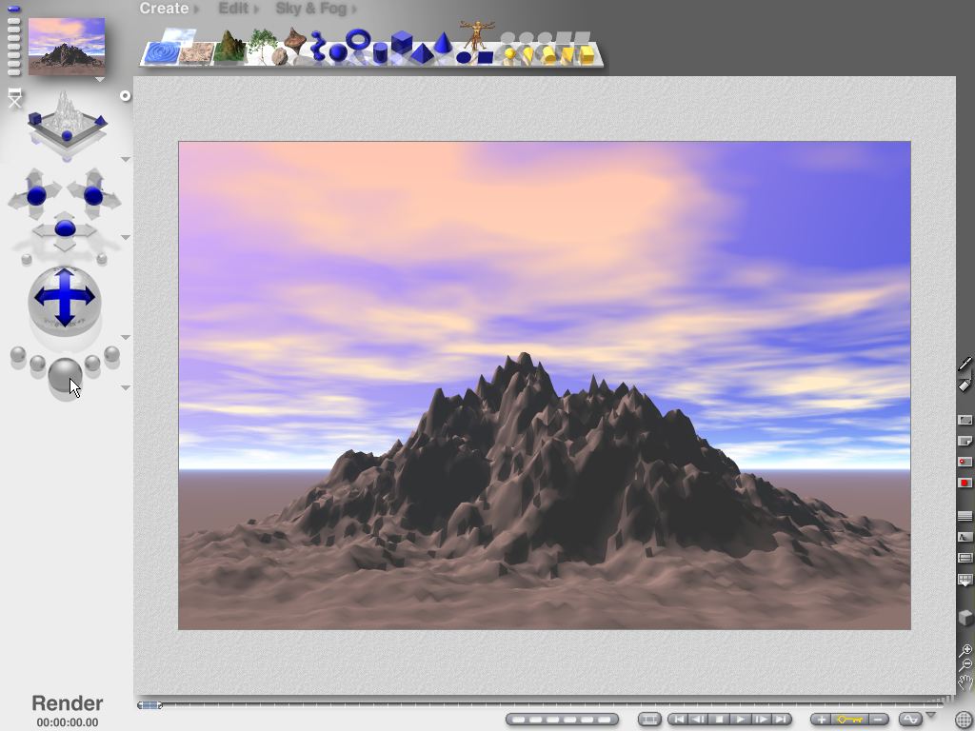975x731 pixels.
Task: Open the Advanced Motion Lab wave button
Action: coord(911,720)
